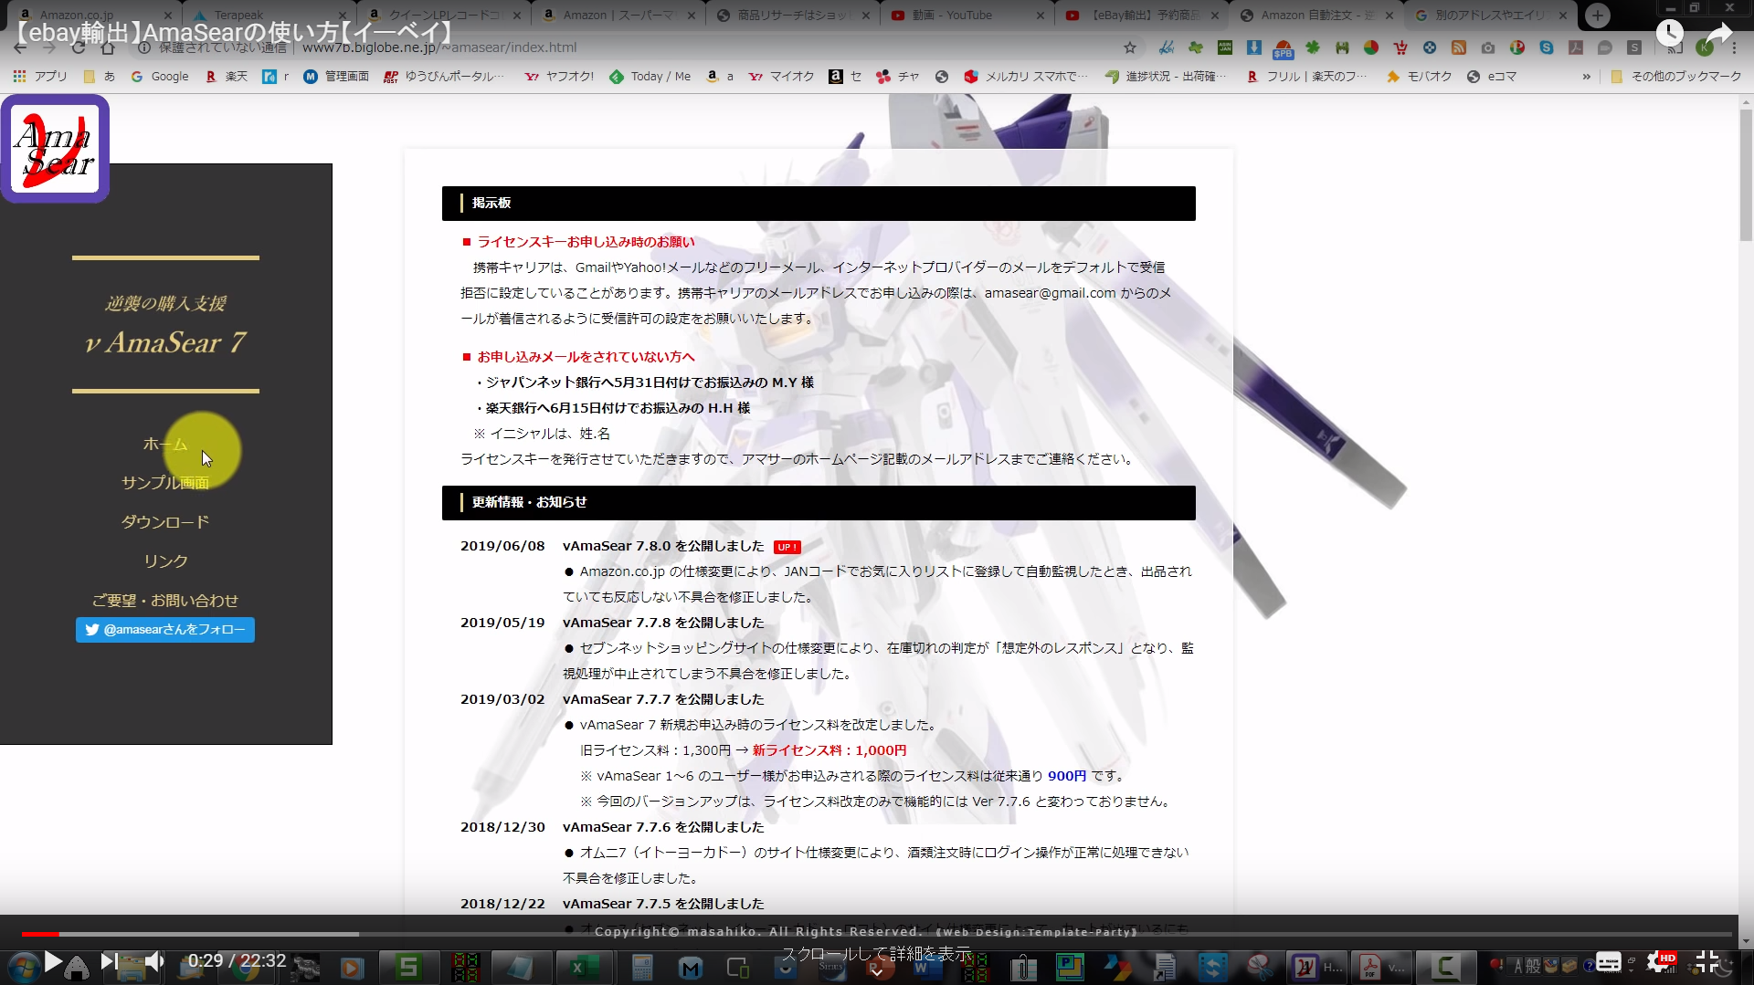Open ダウンロード page in the sidebar
The image size is (1754, 985).
click(165, 521)
